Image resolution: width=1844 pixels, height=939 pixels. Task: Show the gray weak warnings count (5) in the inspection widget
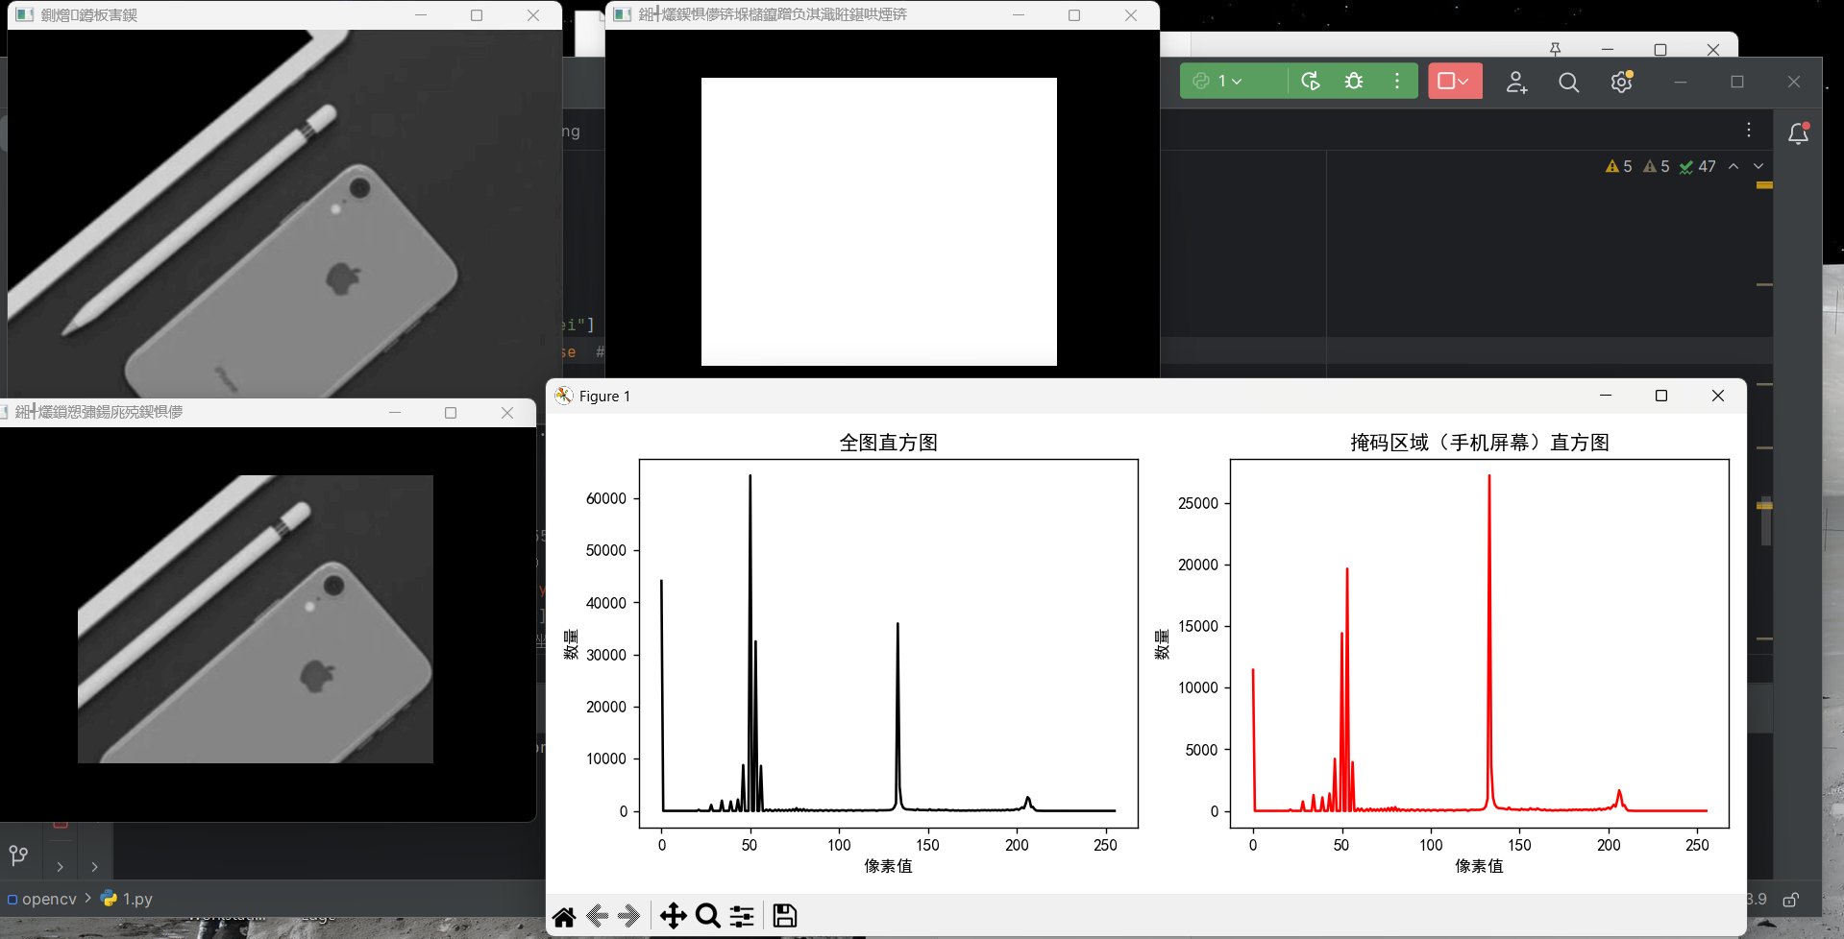[x=1657, y=166]
